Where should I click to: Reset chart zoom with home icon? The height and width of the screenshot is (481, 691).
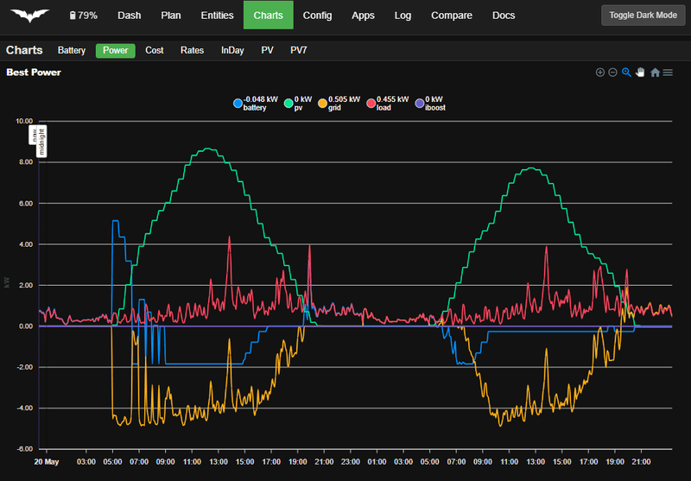coord(655,73)
